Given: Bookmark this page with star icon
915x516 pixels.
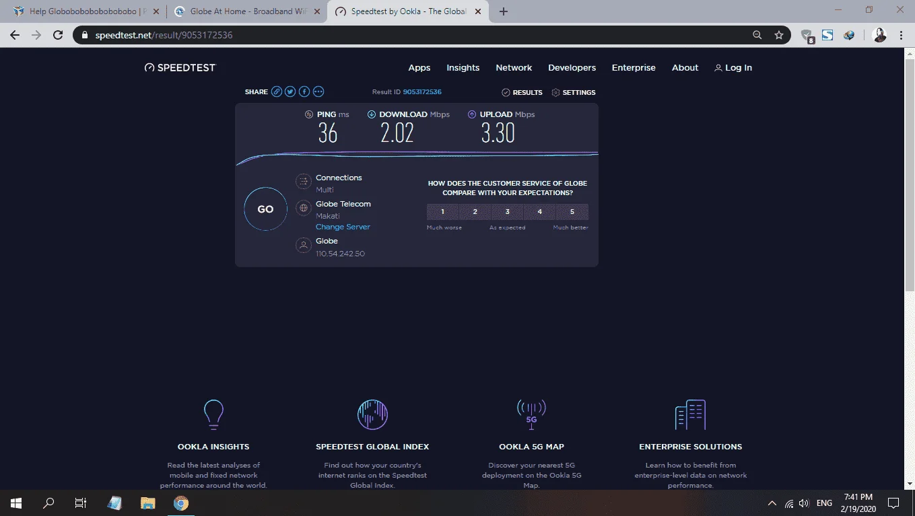Looking at the screenshot, I should pos(779,35).
